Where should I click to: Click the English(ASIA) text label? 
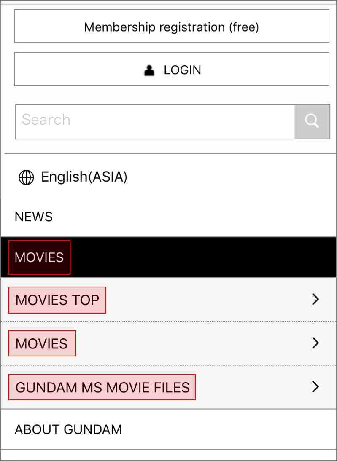click(x=84, y=177)
